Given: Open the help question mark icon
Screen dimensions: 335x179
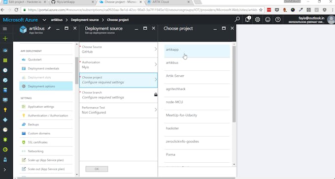Looking at the screenshot, I should pyautogui.click(x=278, y=20).
